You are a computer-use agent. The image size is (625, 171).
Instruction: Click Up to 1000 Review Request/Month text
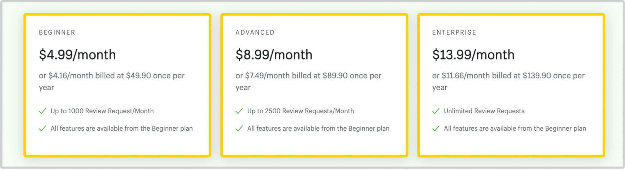(102, 111)
